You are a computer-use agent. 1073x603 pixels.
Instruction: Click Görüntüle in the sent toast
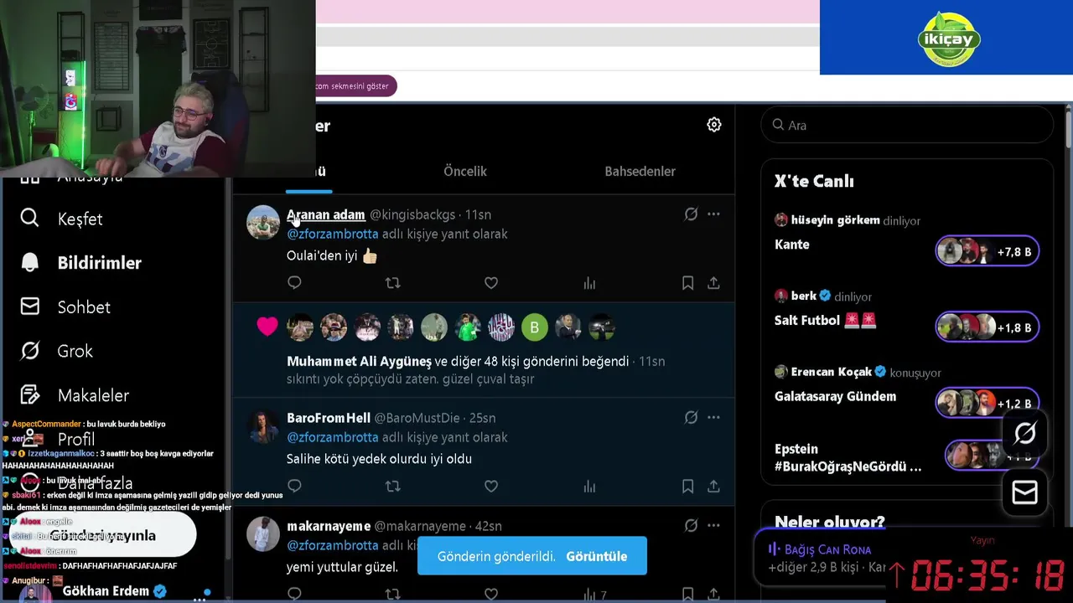[x=596, y=556]
